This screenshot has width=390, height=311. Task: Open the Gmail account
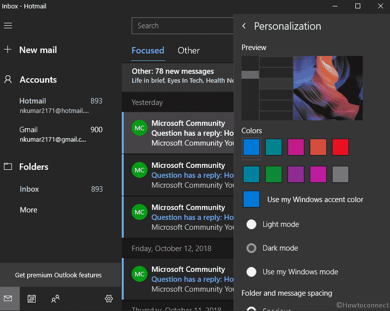61,134
